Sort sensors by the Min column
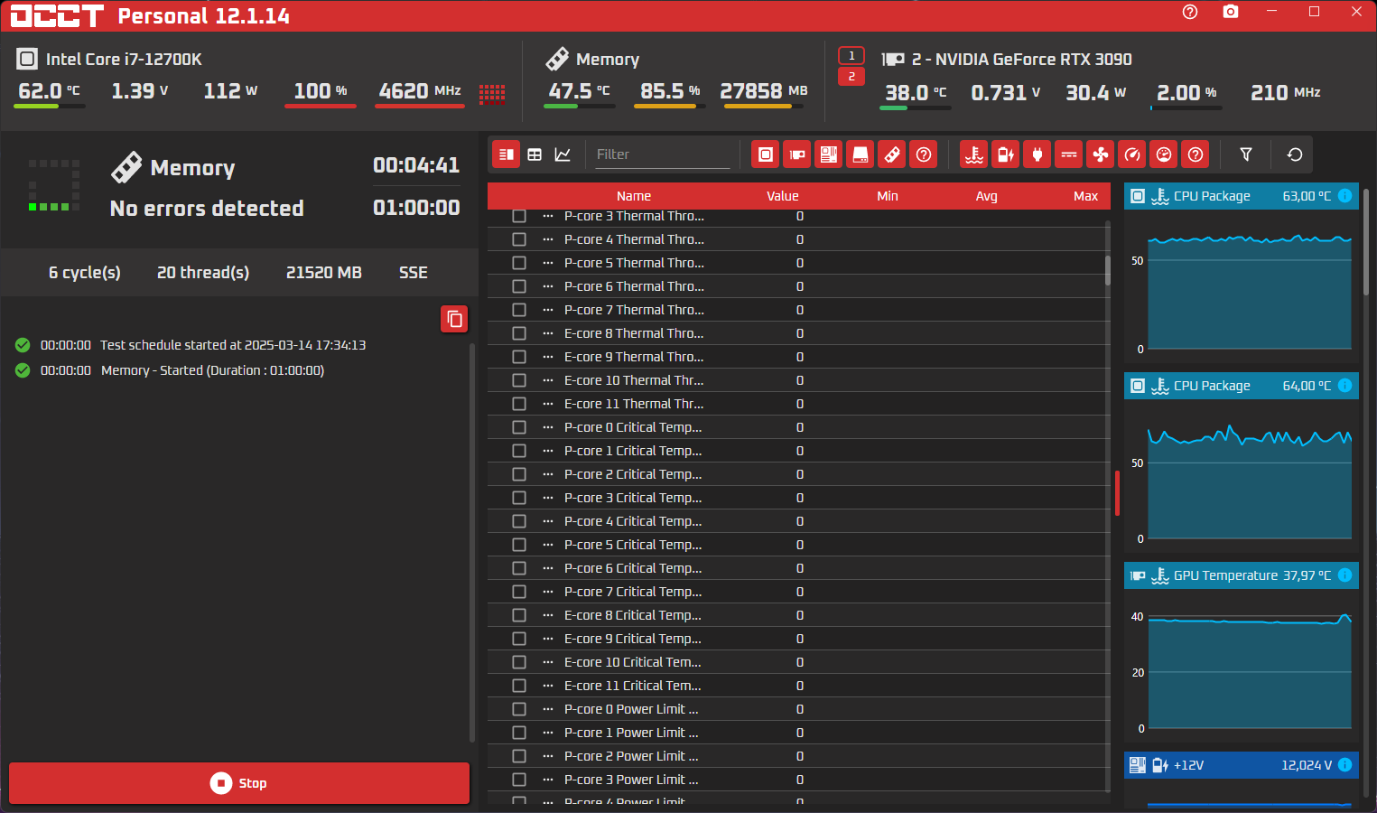 point(888,196)
